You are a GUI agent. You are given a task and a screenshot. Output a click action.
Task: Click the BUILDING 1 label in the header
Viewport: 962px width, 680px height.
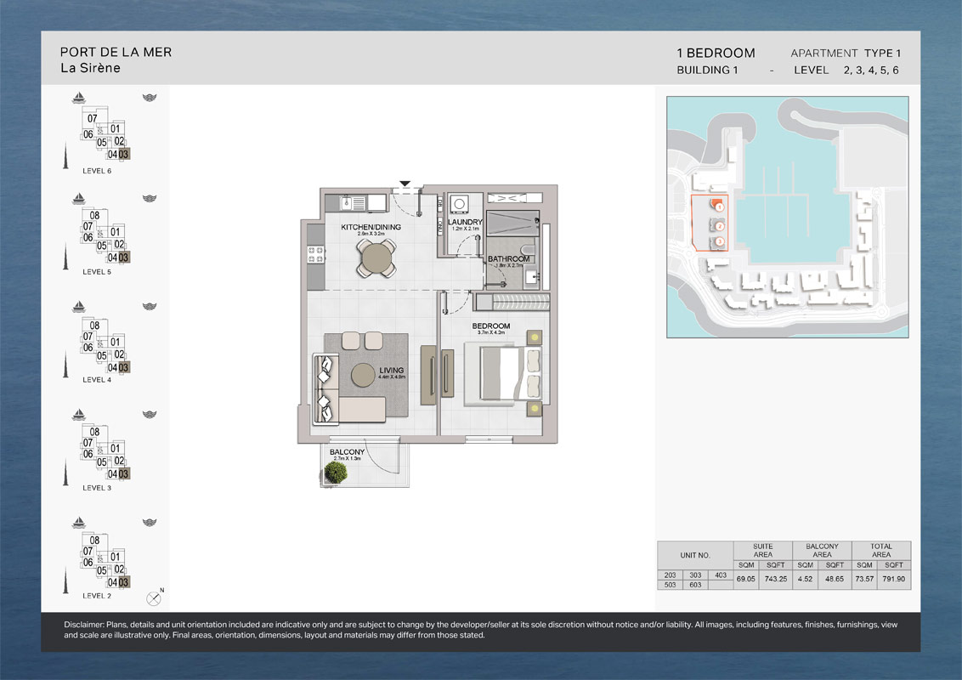tap(707, 71)
